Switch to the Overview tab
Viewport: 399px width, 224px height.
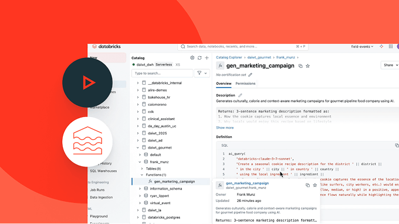click(x=224, y=84)
